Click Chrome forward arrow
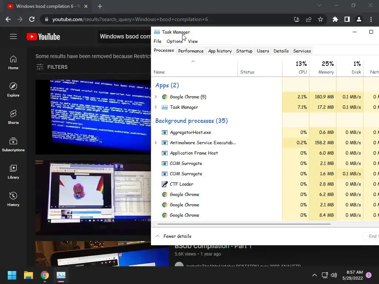This screenshot has height=284, width=379. pos(20,19)
